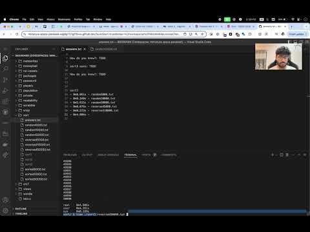Image resolution: width=310 pixels, height=232 pixels.
Task: Open the Window menu
Action: point(98,19)
